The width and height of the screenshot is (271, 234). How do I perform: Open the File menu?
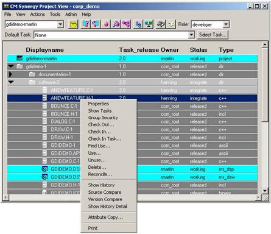pyautogui.click(x=8, y=15)
